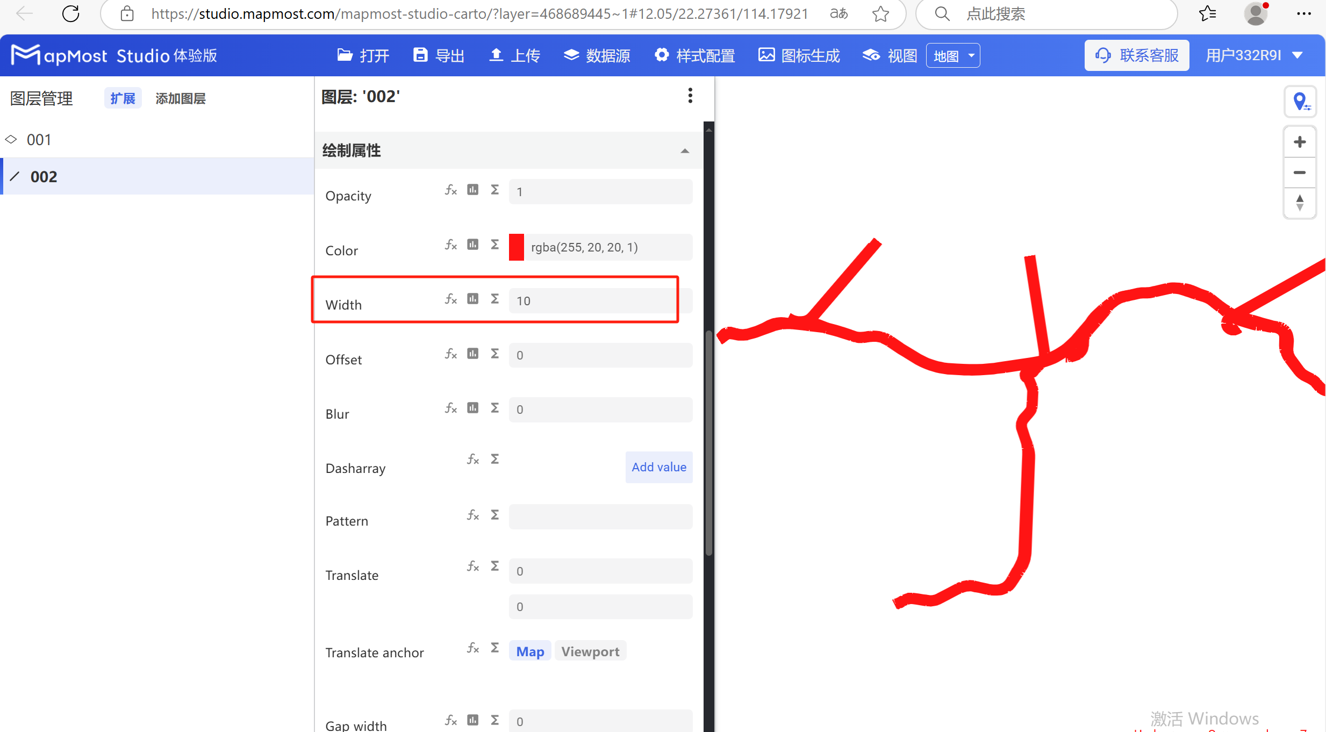
Task: Open the 图标生成 (icon generation) tool
Action: pyautogui.click(x=798, y=55)
